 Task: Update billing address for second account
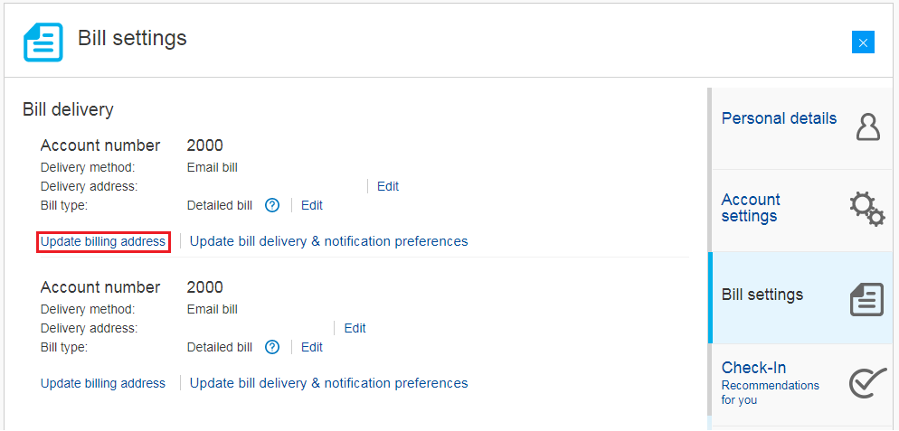(x=103, y=383)
